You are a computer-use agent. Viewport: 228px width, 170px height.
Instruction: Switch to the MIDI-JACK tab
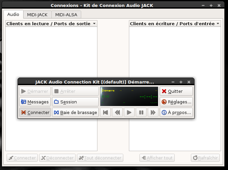tap(37, 15)
